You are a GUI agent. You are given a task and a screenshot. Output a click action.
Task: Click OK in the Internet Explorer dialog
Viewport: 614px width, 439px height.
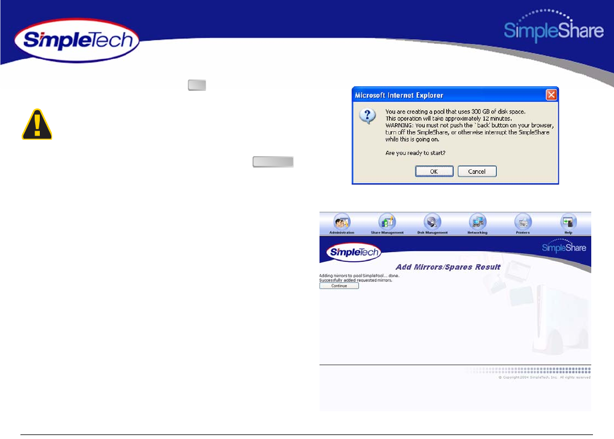pos(434,172)
